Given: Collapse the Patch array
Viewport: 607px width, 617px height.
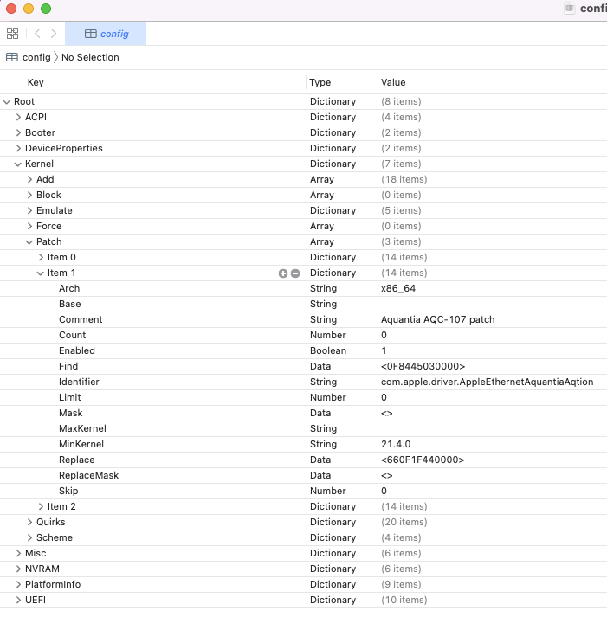Looking at the screenshot, I should point(29,242).
